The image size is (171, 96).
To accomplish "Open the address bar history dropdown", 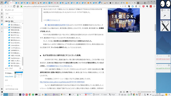I will pyautogui.click(x=121, y=6).
